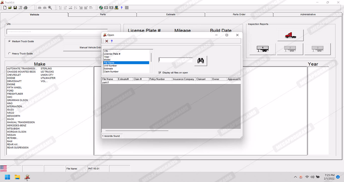Click the red X icon in Open dialog toolbar
This screenshot has width=344, height=182.
tap(107, 41)
